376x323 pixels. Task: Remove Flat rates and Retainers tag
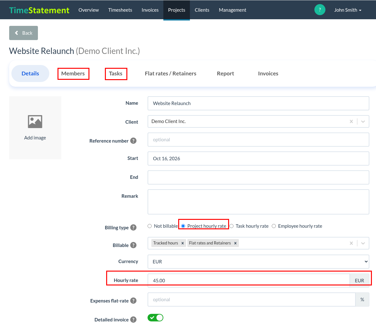tap(235, 243)
